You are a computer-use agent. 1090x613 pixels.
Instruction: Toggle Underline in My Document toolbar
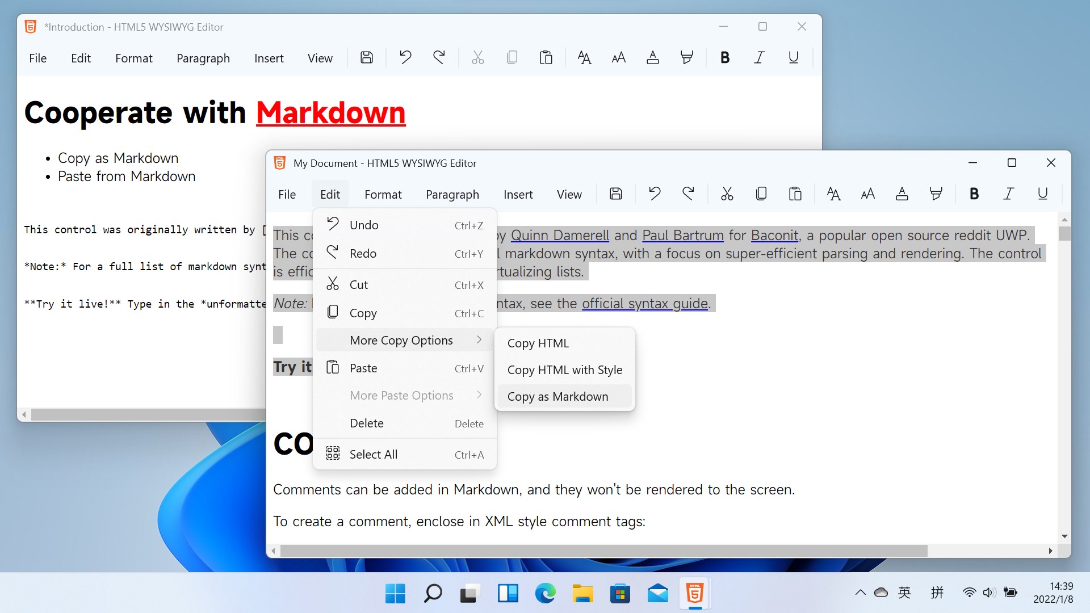click(1042, 194)
